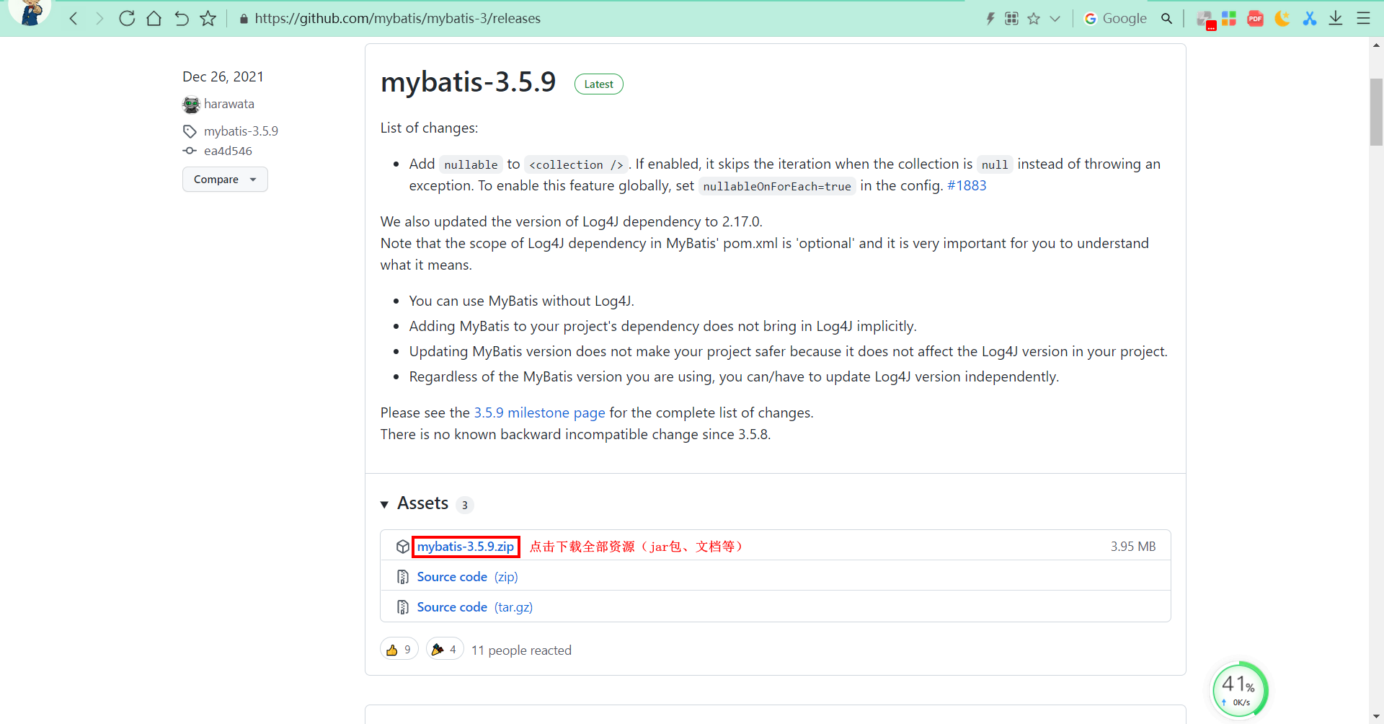Click the Dec 26, 2021 date

(x=223, y=76)
